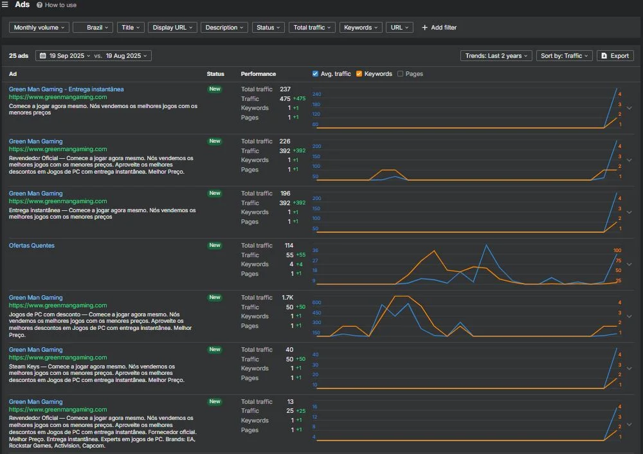This screenshot has height=454, width=643.
Task: Click the Traffic value 475 in the first ad
Action: click(285, 98)
